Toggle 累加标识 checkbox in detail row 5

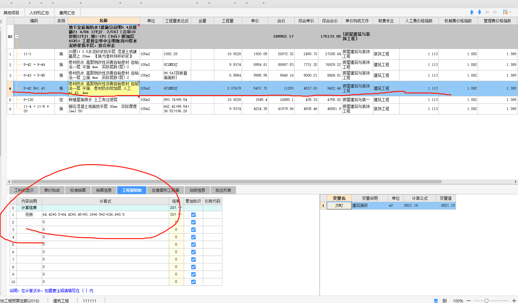pyautogui.click(x=193, y=245)
